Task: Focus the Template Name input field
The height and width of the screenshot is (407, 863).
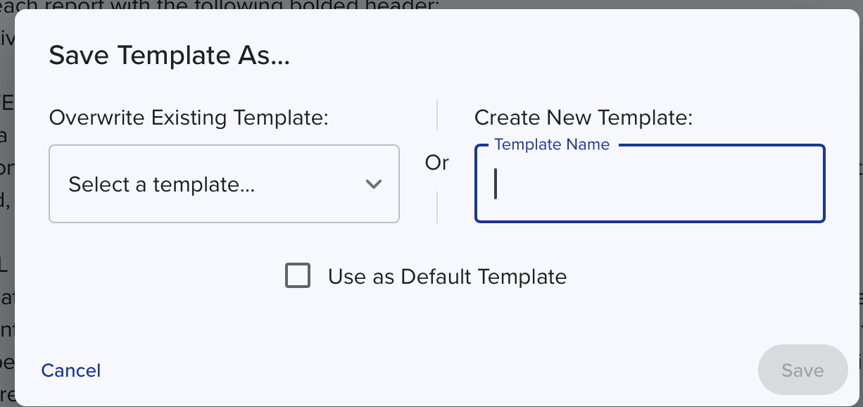Action: coord(649,184)
